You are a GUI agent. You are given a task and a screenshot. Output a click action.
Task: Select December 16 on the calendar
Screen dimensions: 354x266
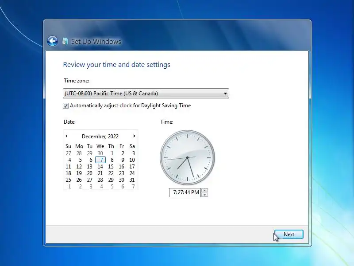(x=122, y=167)
